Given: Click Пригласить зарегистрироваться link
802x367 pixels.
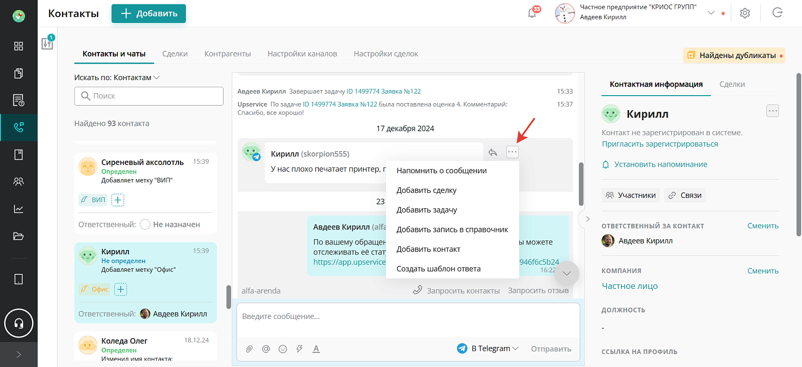Looking at the screenshot, I should coord(660,144).
